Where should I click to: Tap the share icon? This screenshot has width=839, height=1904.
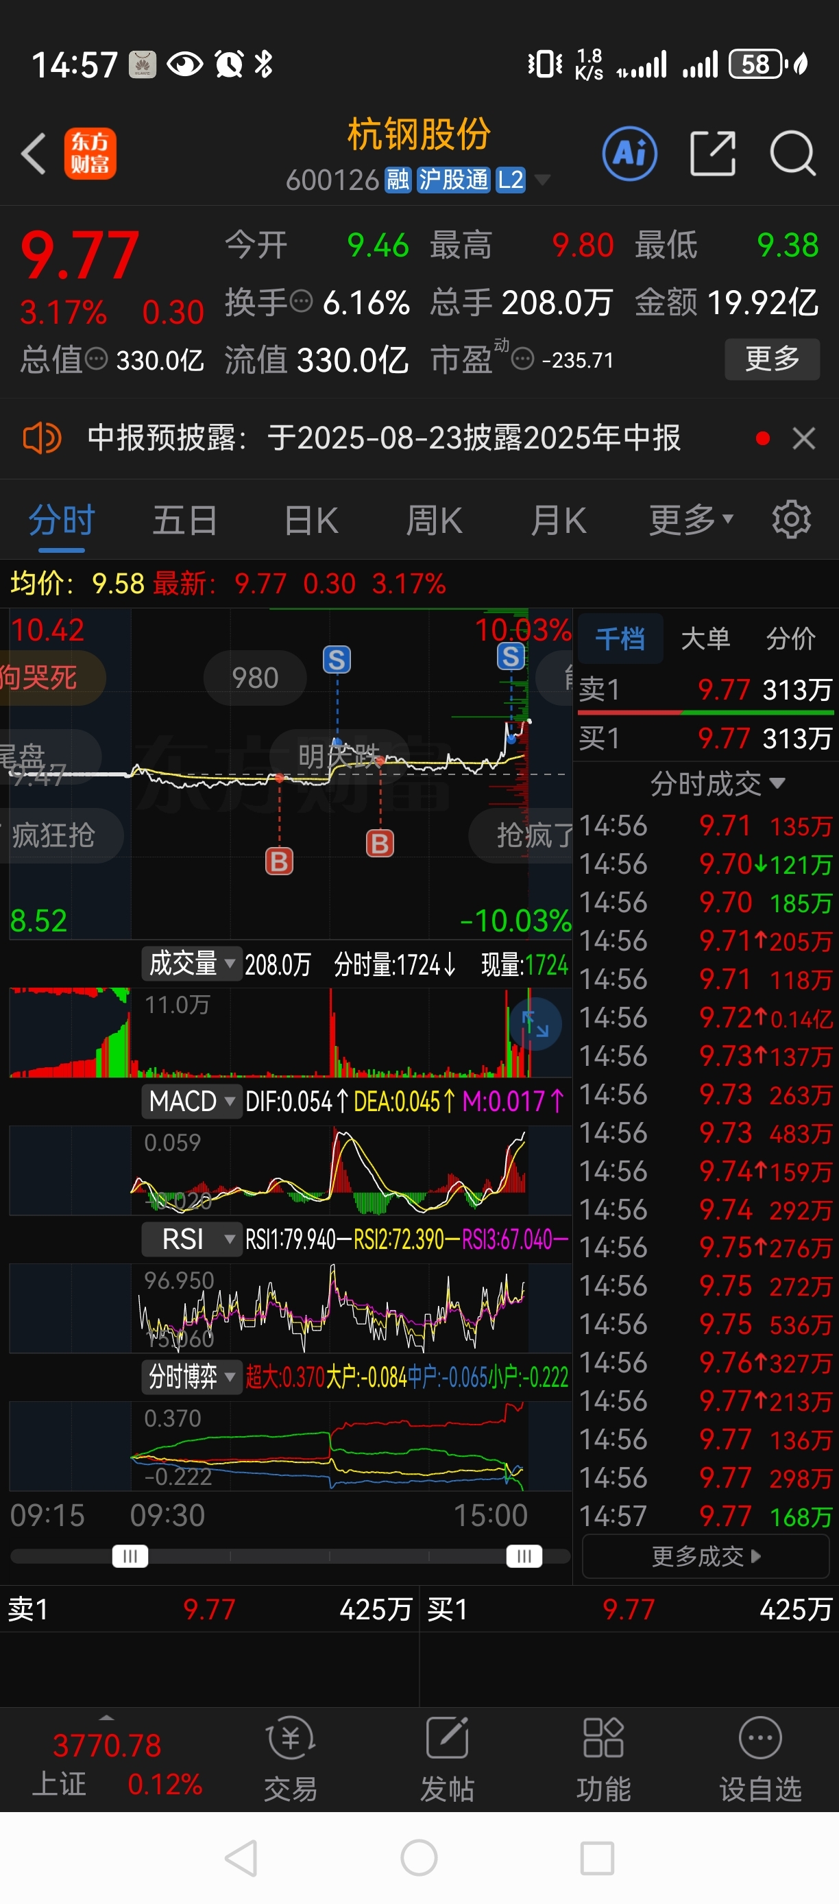(713, 154)
